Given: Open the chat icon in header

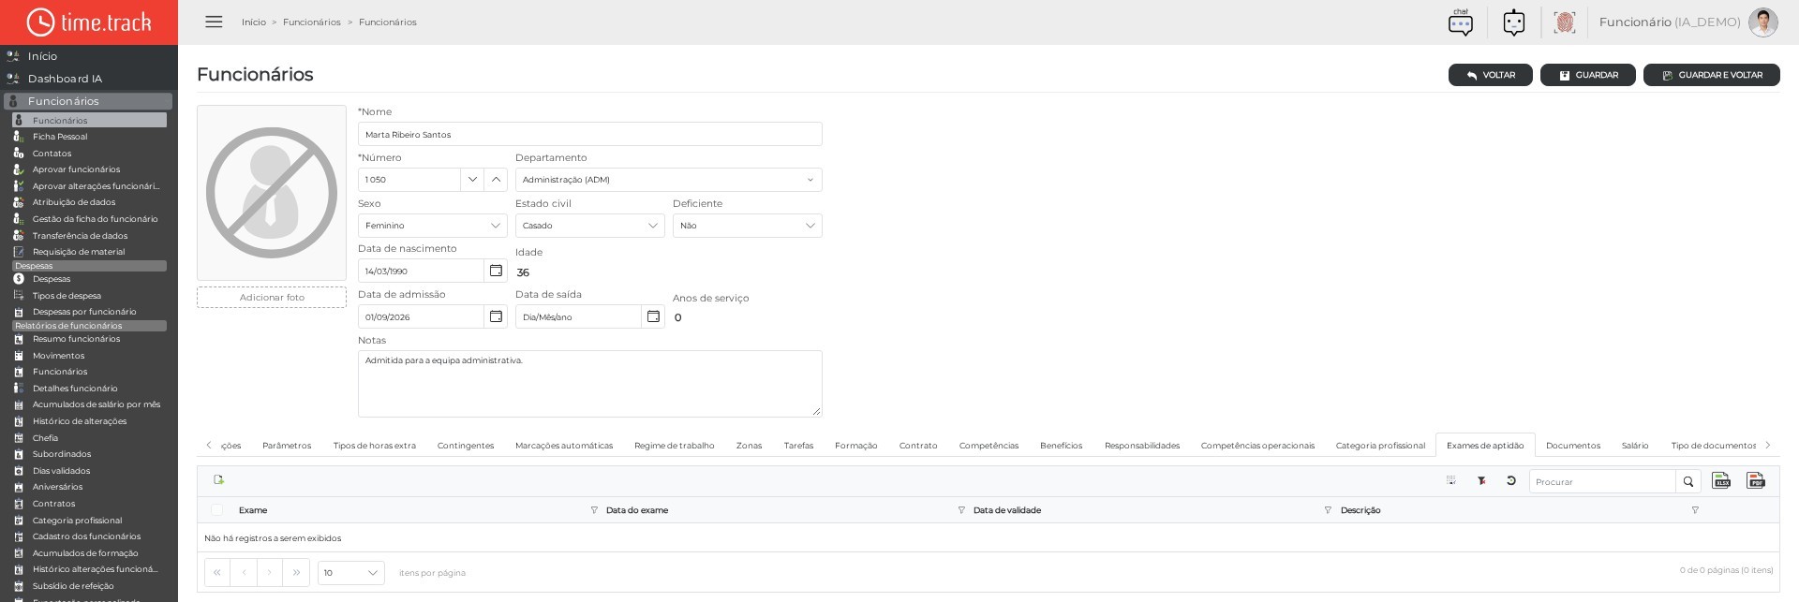Looking at the screenshot, I should click(x=1460, y=22).
